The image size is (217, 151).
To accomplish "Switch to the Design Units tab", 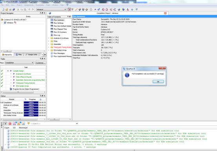I will [x=31, y=55].
